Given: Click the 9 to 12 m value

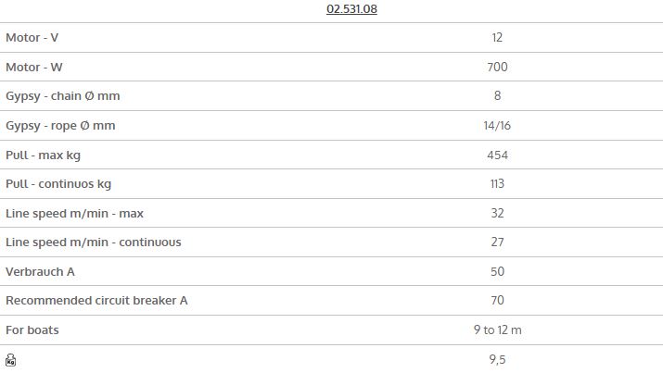Looking at the screenshot, I should [498, 329].
